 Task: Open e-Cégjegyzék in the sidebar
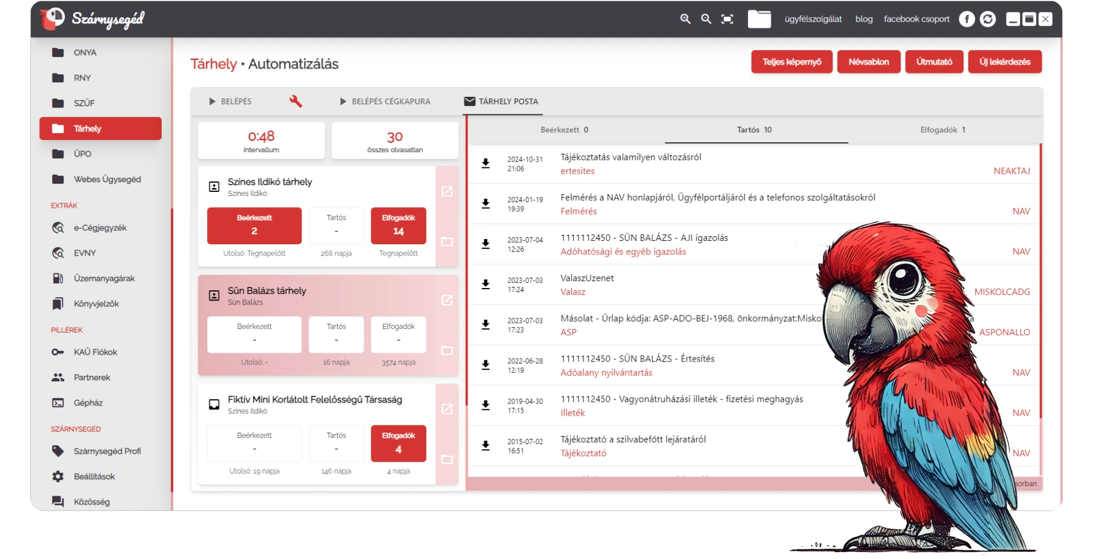point(100,228)
